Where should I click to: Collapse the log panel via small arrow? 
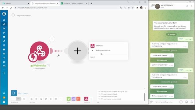click(144, 88)
